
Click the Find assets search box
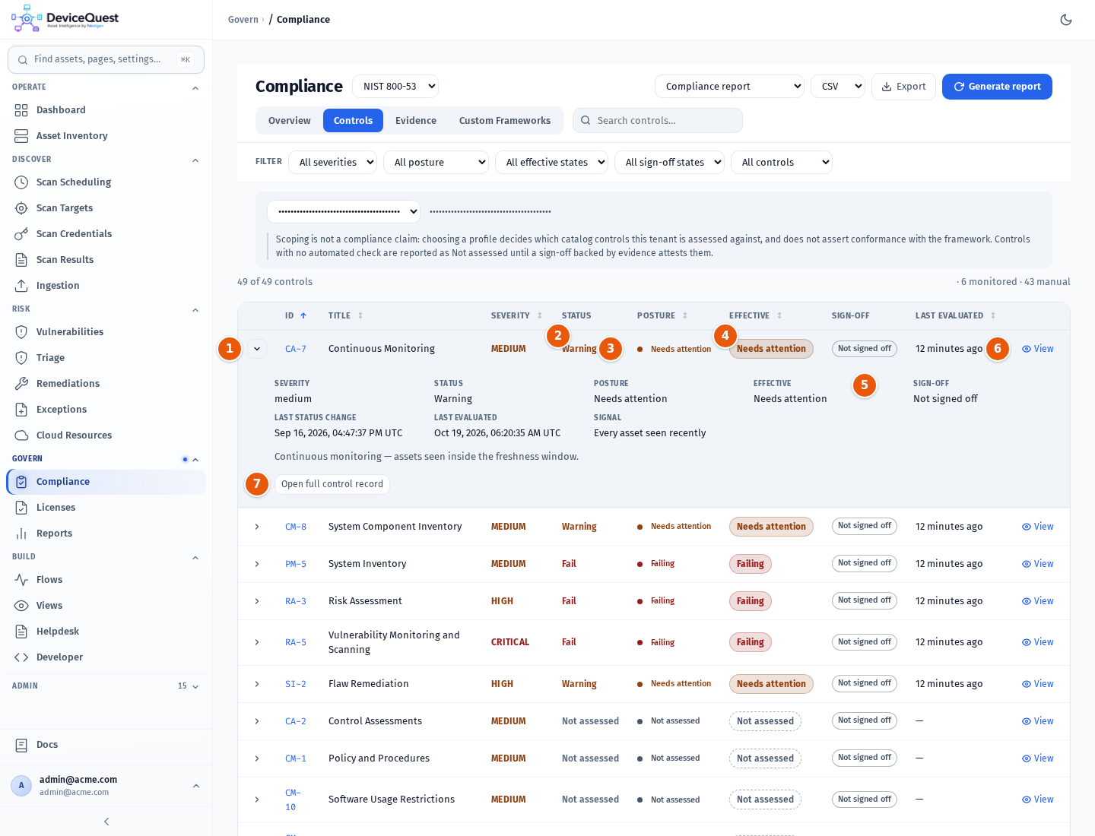point(106,59)
